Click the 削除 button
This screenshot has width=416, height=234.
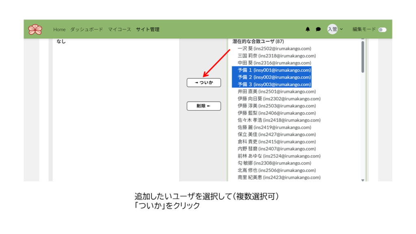coord(204,106)
